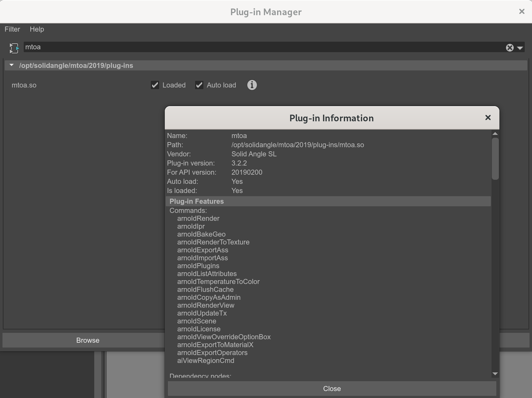Screen dimensions: 532x398
Task: Click the plug-in version value 3.2.2
Action: pos(239,163)
